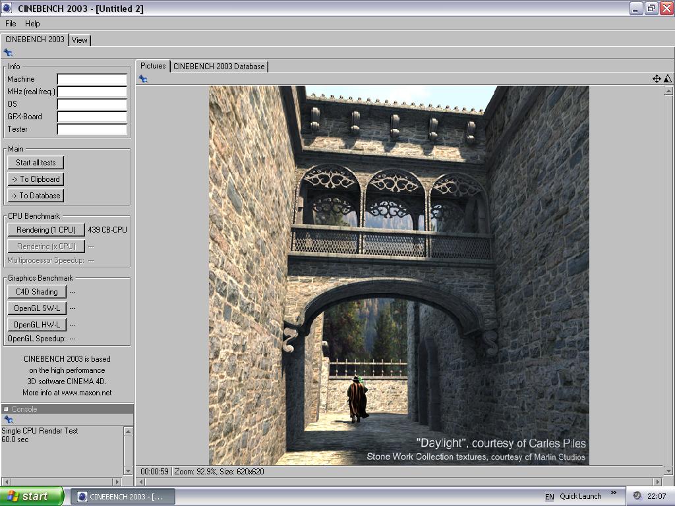Switch to the View tab
The width and height of the screenshot is (675, 506).
pyautogui.click(x=80, y=40)
